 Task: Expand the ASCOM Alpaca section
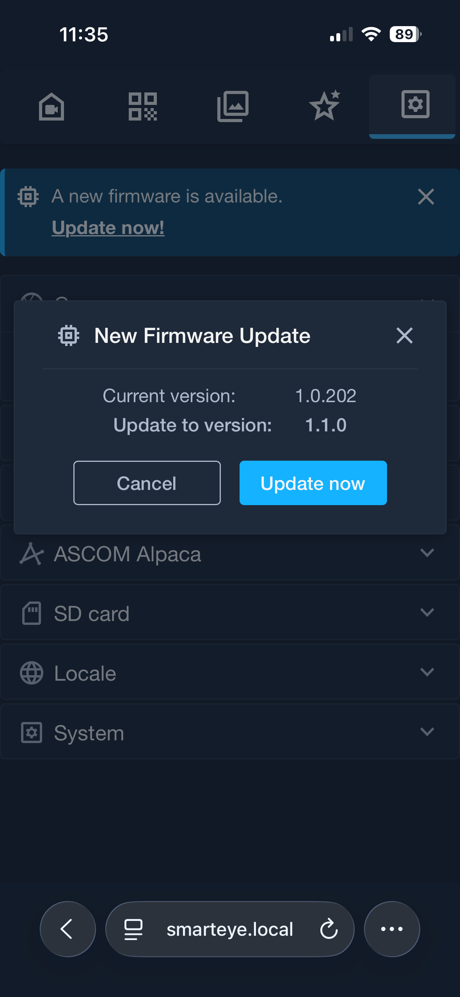pyautogui.click(x=427, y=553)
